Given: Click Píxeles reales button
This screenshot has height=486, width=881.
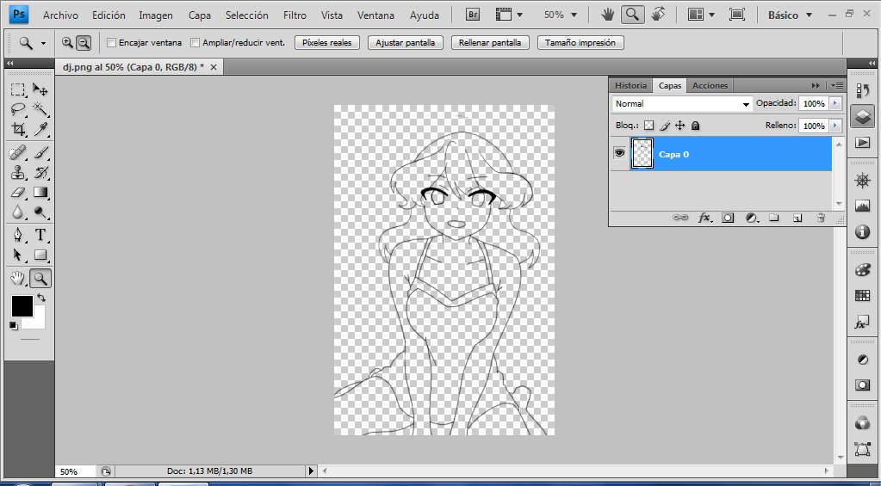Looking at the screenshot, I should 327,43.
